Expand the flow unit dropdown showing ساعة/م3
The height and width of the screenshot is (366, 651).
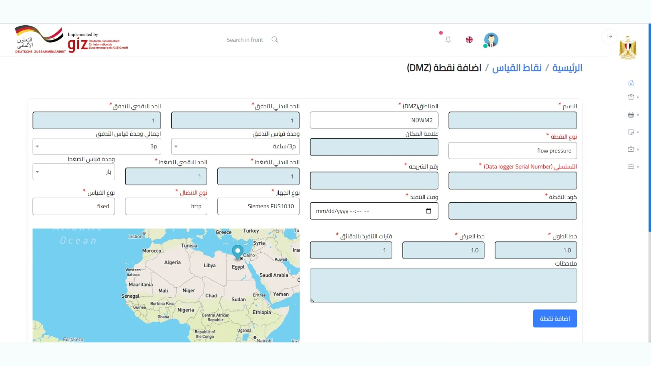236,146
